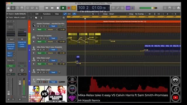Click the Bus 1 send slot
This screenshot has height=105, width=187.
[10, 53]
